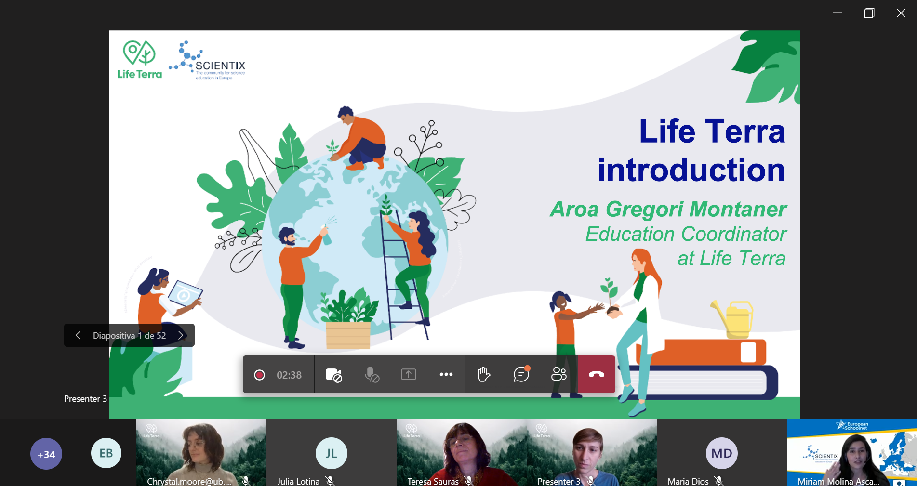The width and height of the screenshot is (917, 486).
Task: Click the Presenter 3 label beside slide
Action: point(85,399)
